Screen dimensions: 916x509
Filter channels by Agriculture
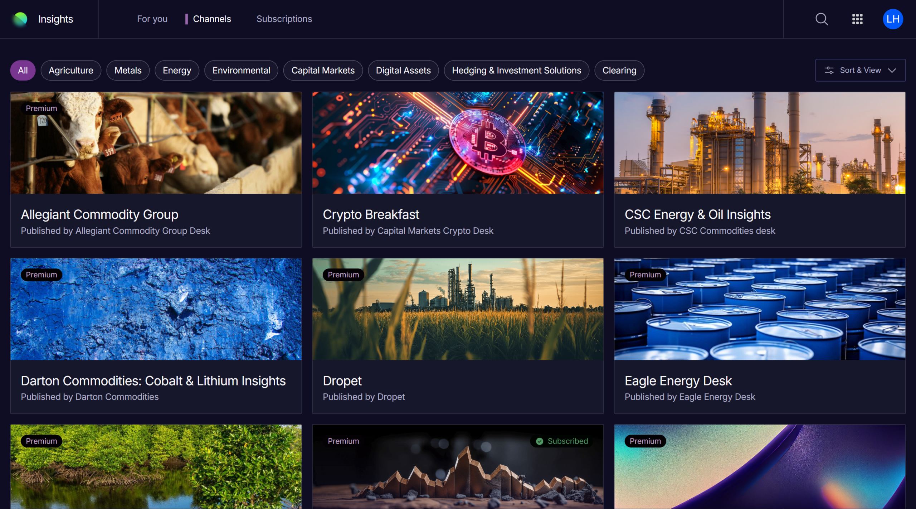pos(71,71)
